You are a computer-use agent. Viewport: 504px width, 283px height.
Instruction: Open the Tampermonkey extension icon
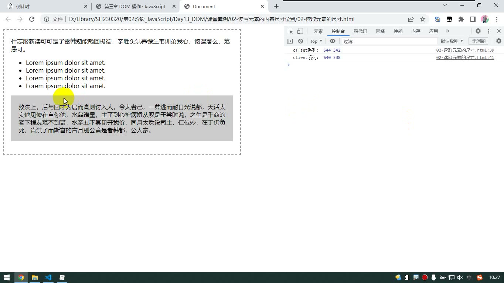click(x=449, y=19)
